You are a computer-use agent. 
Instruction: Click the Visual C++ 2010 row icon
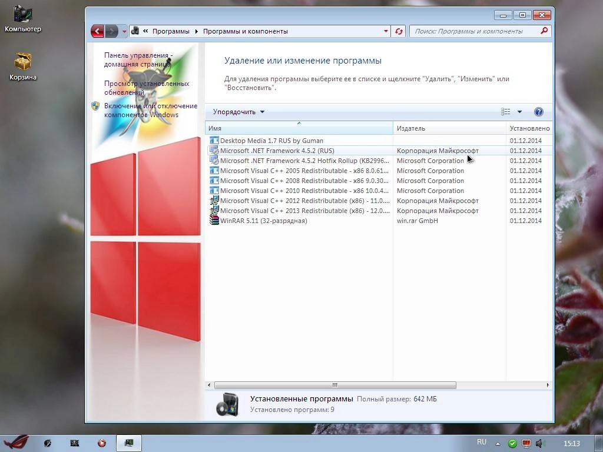click(214, 191)
